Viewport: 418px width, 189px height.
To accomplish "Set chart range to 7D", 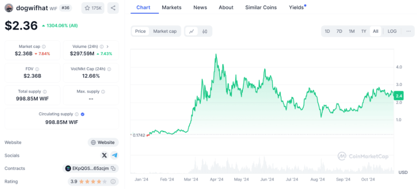I will pyautogui.click(x=339, y=31).
